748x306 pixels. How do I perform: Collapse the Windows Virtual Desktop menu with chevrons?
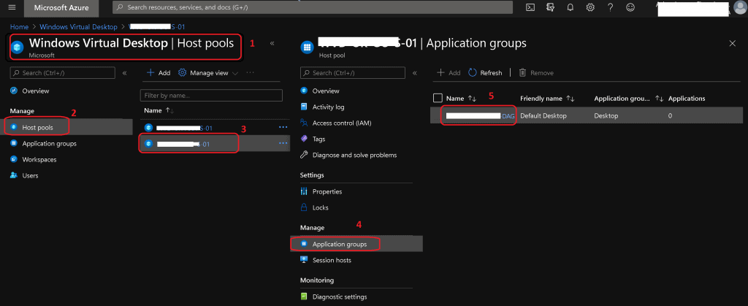[x=124, y=73]
